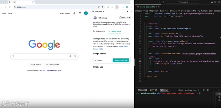Close the Google browser tab
221x108 pixels.
pos(33,2)
